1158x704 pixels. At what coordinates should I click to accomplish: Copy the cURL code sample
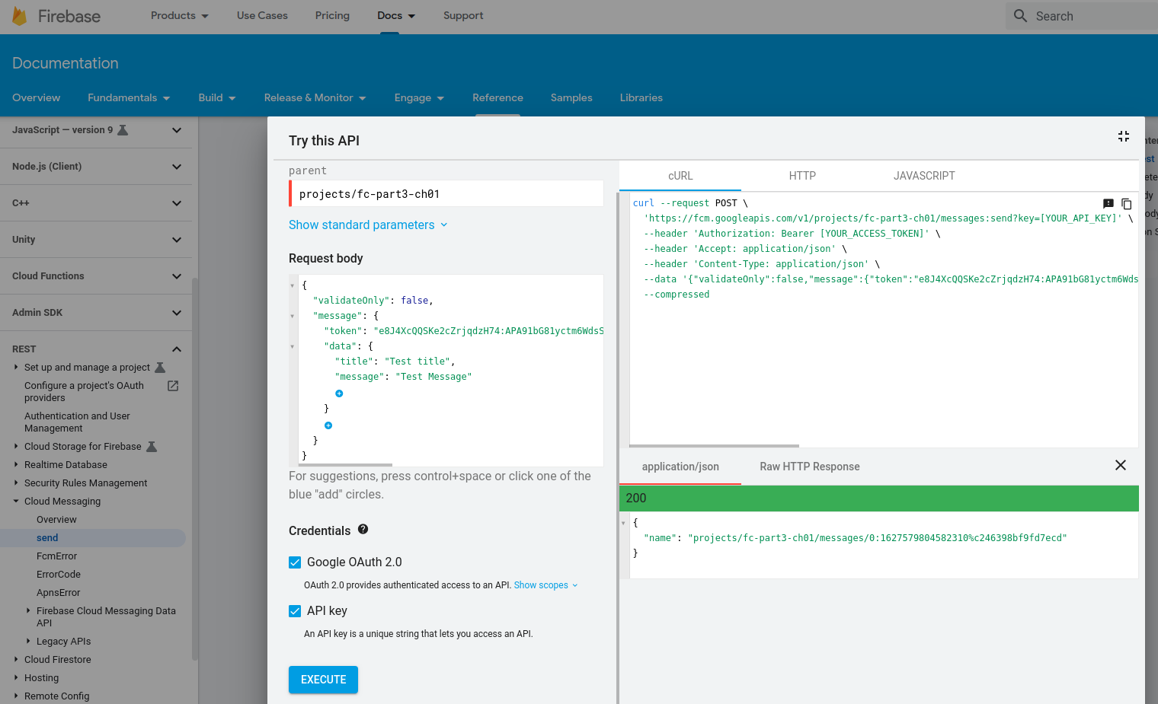pos(1126,204)
